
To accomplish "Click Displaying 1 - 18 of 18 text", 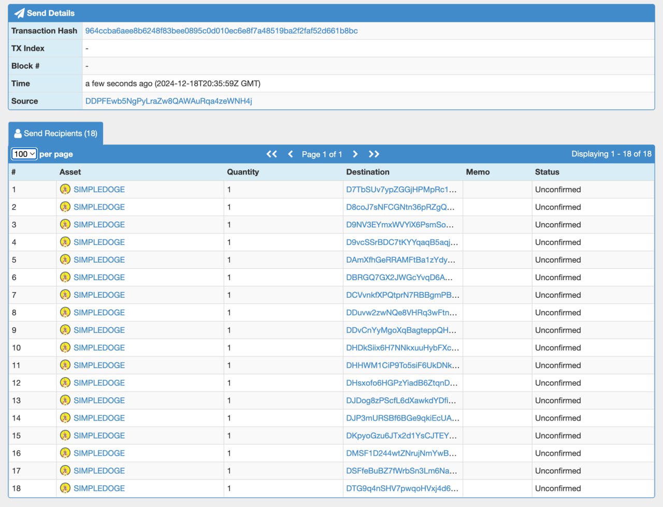I will coord(611,154).
